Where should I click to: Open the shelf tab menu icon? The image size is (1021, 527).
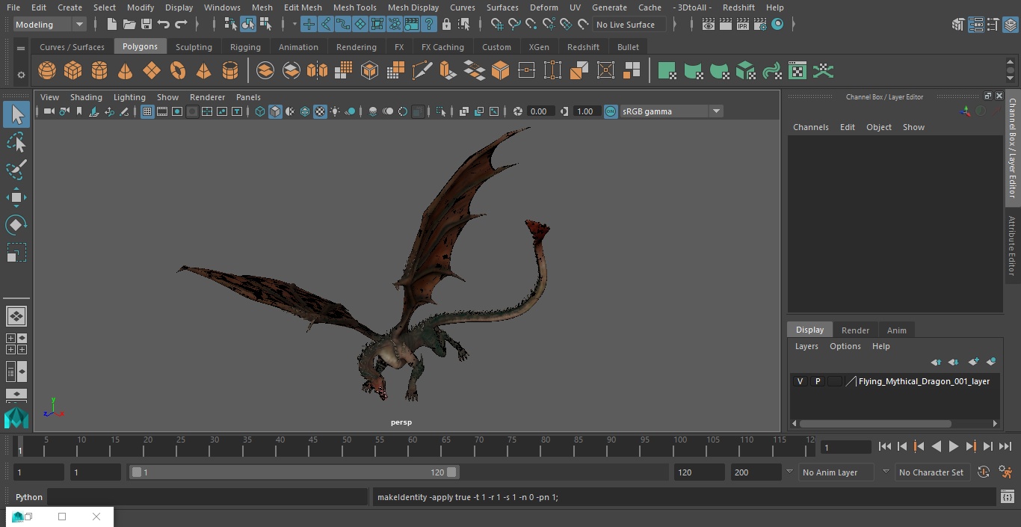[21, 47]
